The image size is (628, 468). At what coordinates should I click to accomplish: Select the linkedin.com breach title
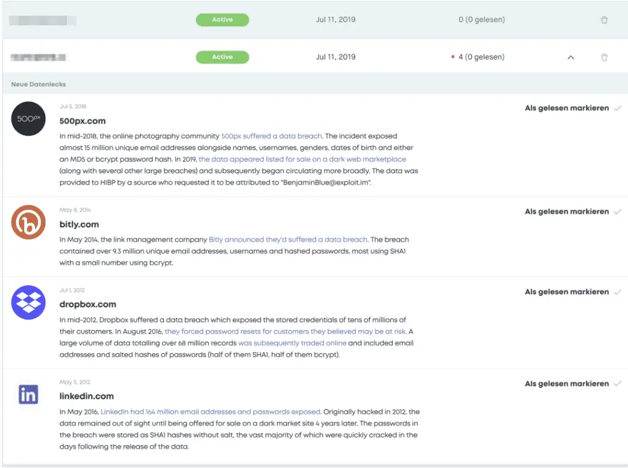[x=86, y=396]
